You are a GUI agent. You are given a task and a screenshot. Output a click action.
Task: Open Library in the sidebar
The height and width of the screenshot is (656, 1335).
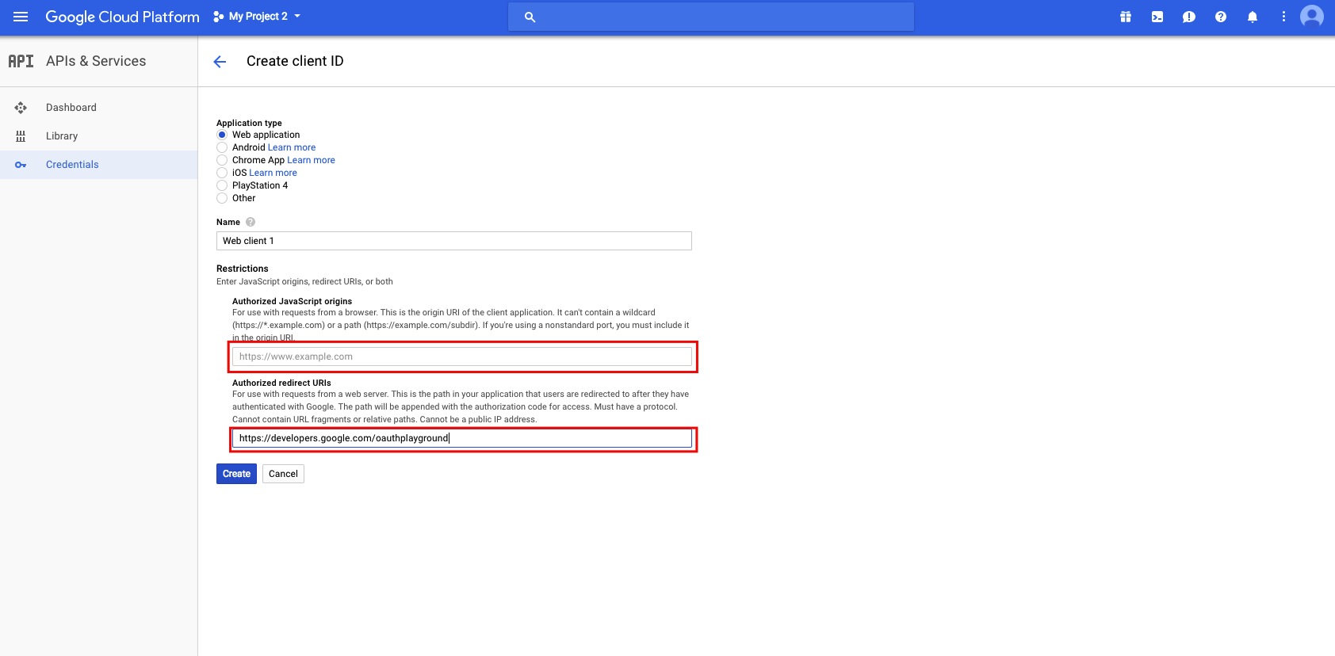62,136
